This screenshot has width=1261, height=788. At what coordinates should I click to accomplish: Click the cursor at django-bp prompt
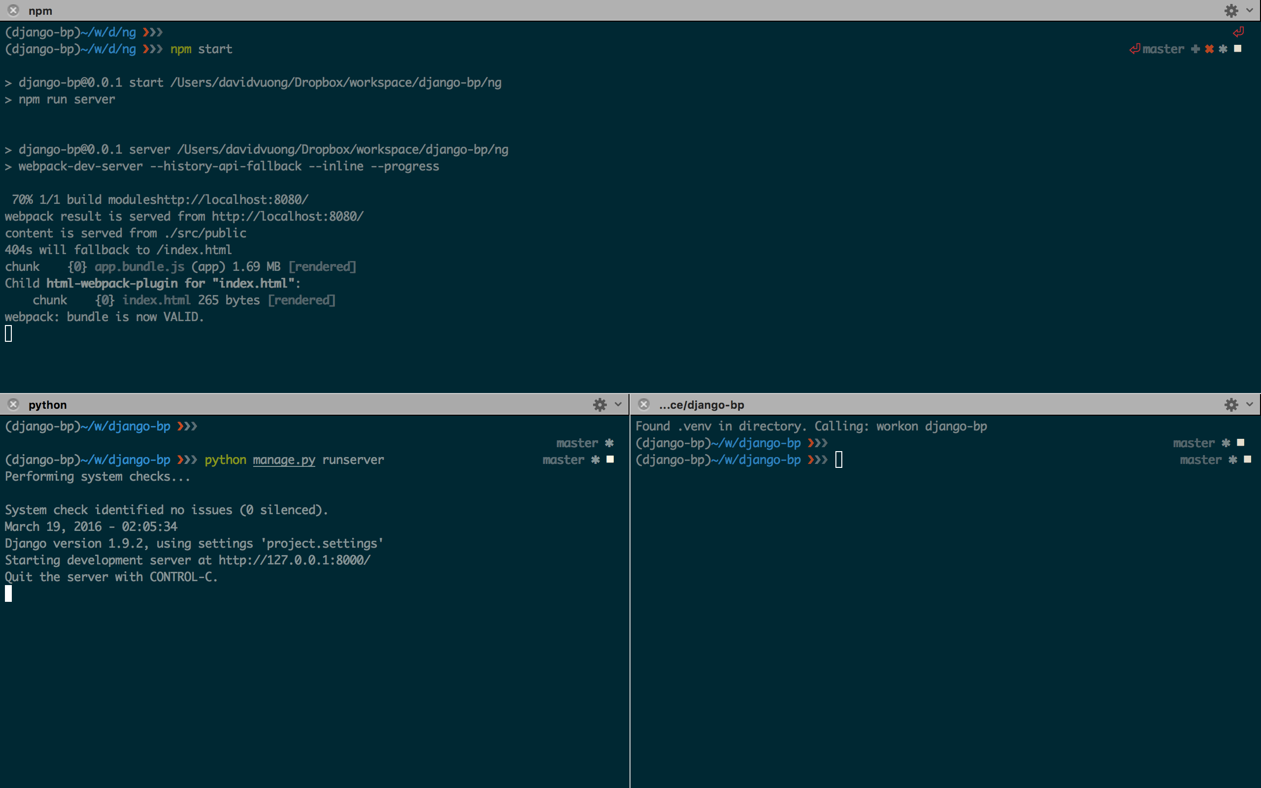click(x=839, y=460)
